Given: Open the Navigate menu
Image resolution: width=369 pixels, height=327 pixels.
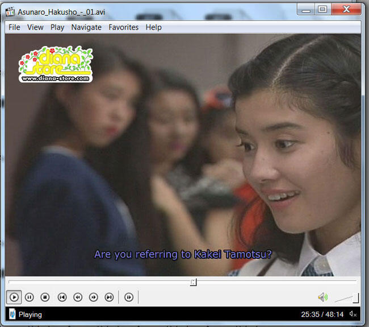Looking at the screenshot, I should click(x=86, y=27).
